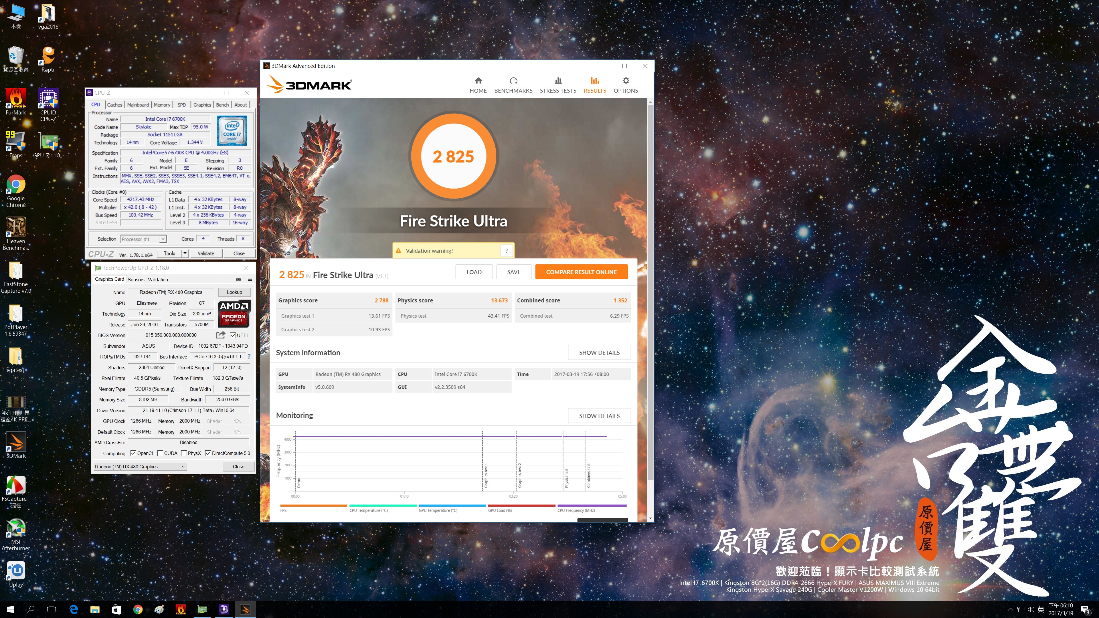Open Action Center notifications icon

click(1085, 610)
